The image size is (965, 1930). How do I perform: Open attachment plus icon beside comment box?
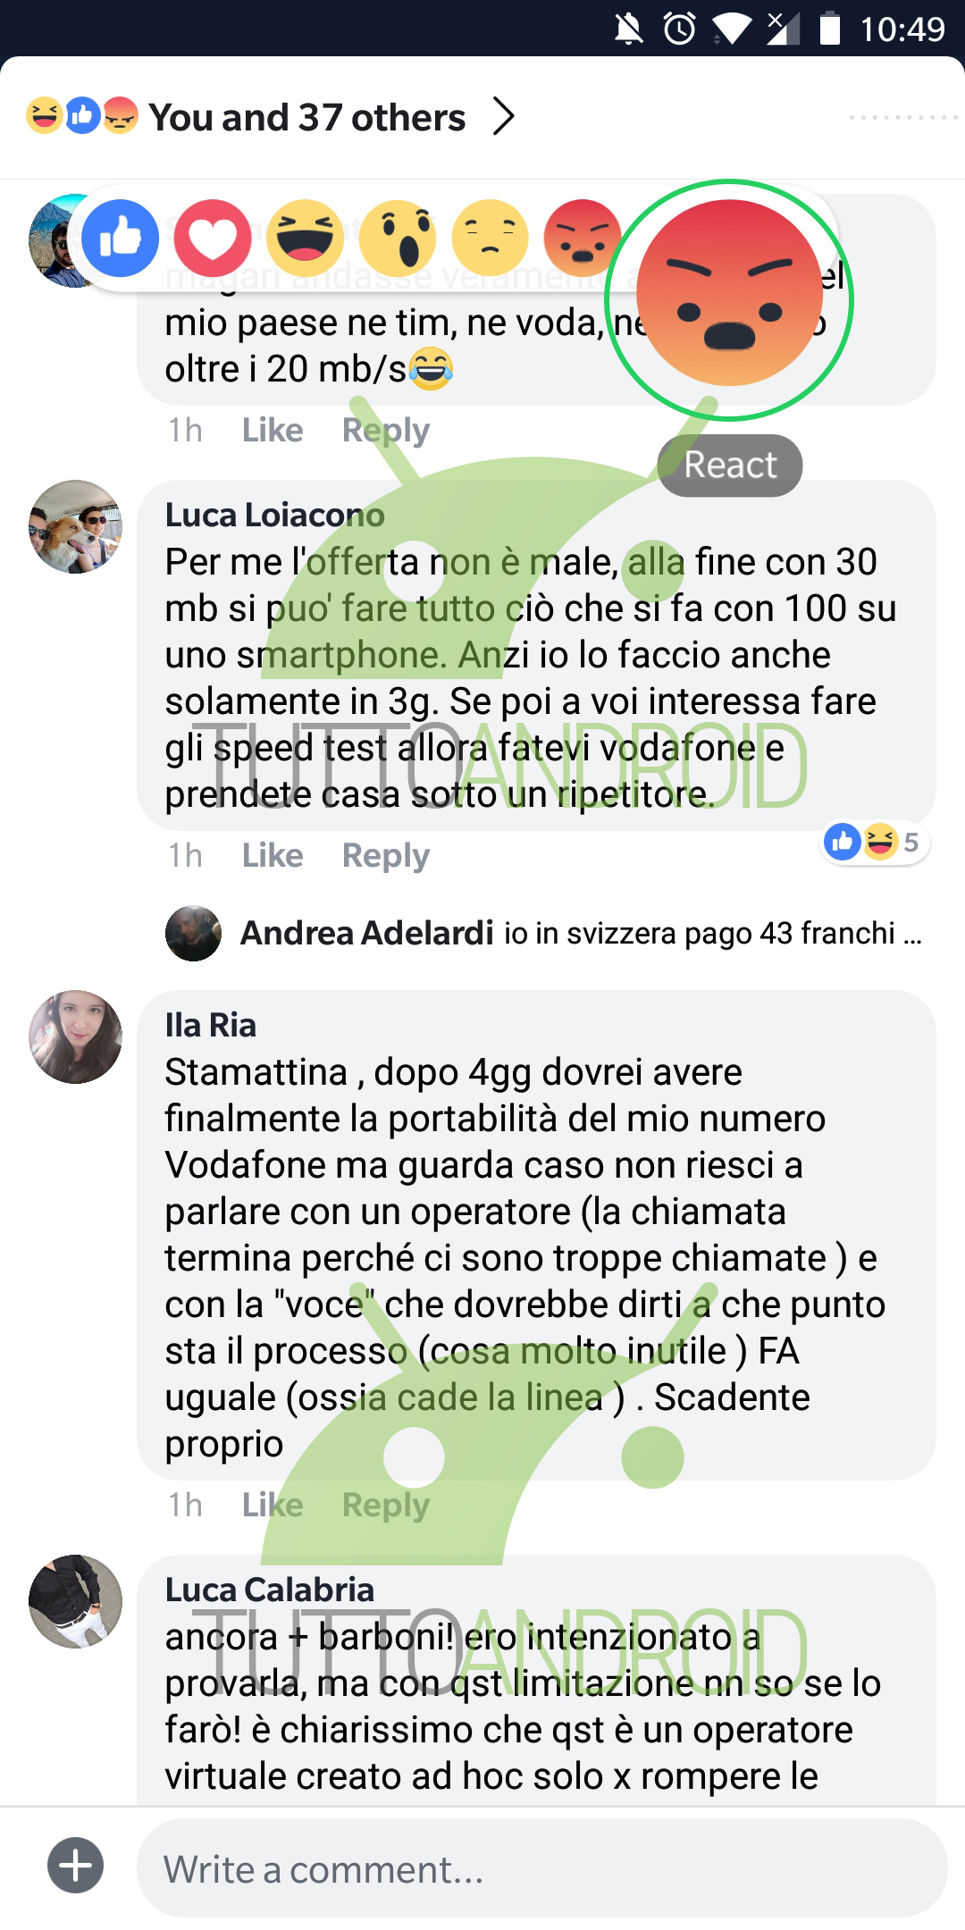75,1866
